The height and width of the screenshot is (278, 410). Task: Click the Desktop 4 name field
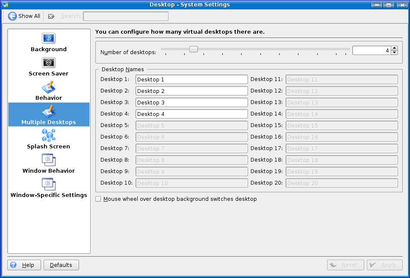pyautogui.click(x=192, y=114)
